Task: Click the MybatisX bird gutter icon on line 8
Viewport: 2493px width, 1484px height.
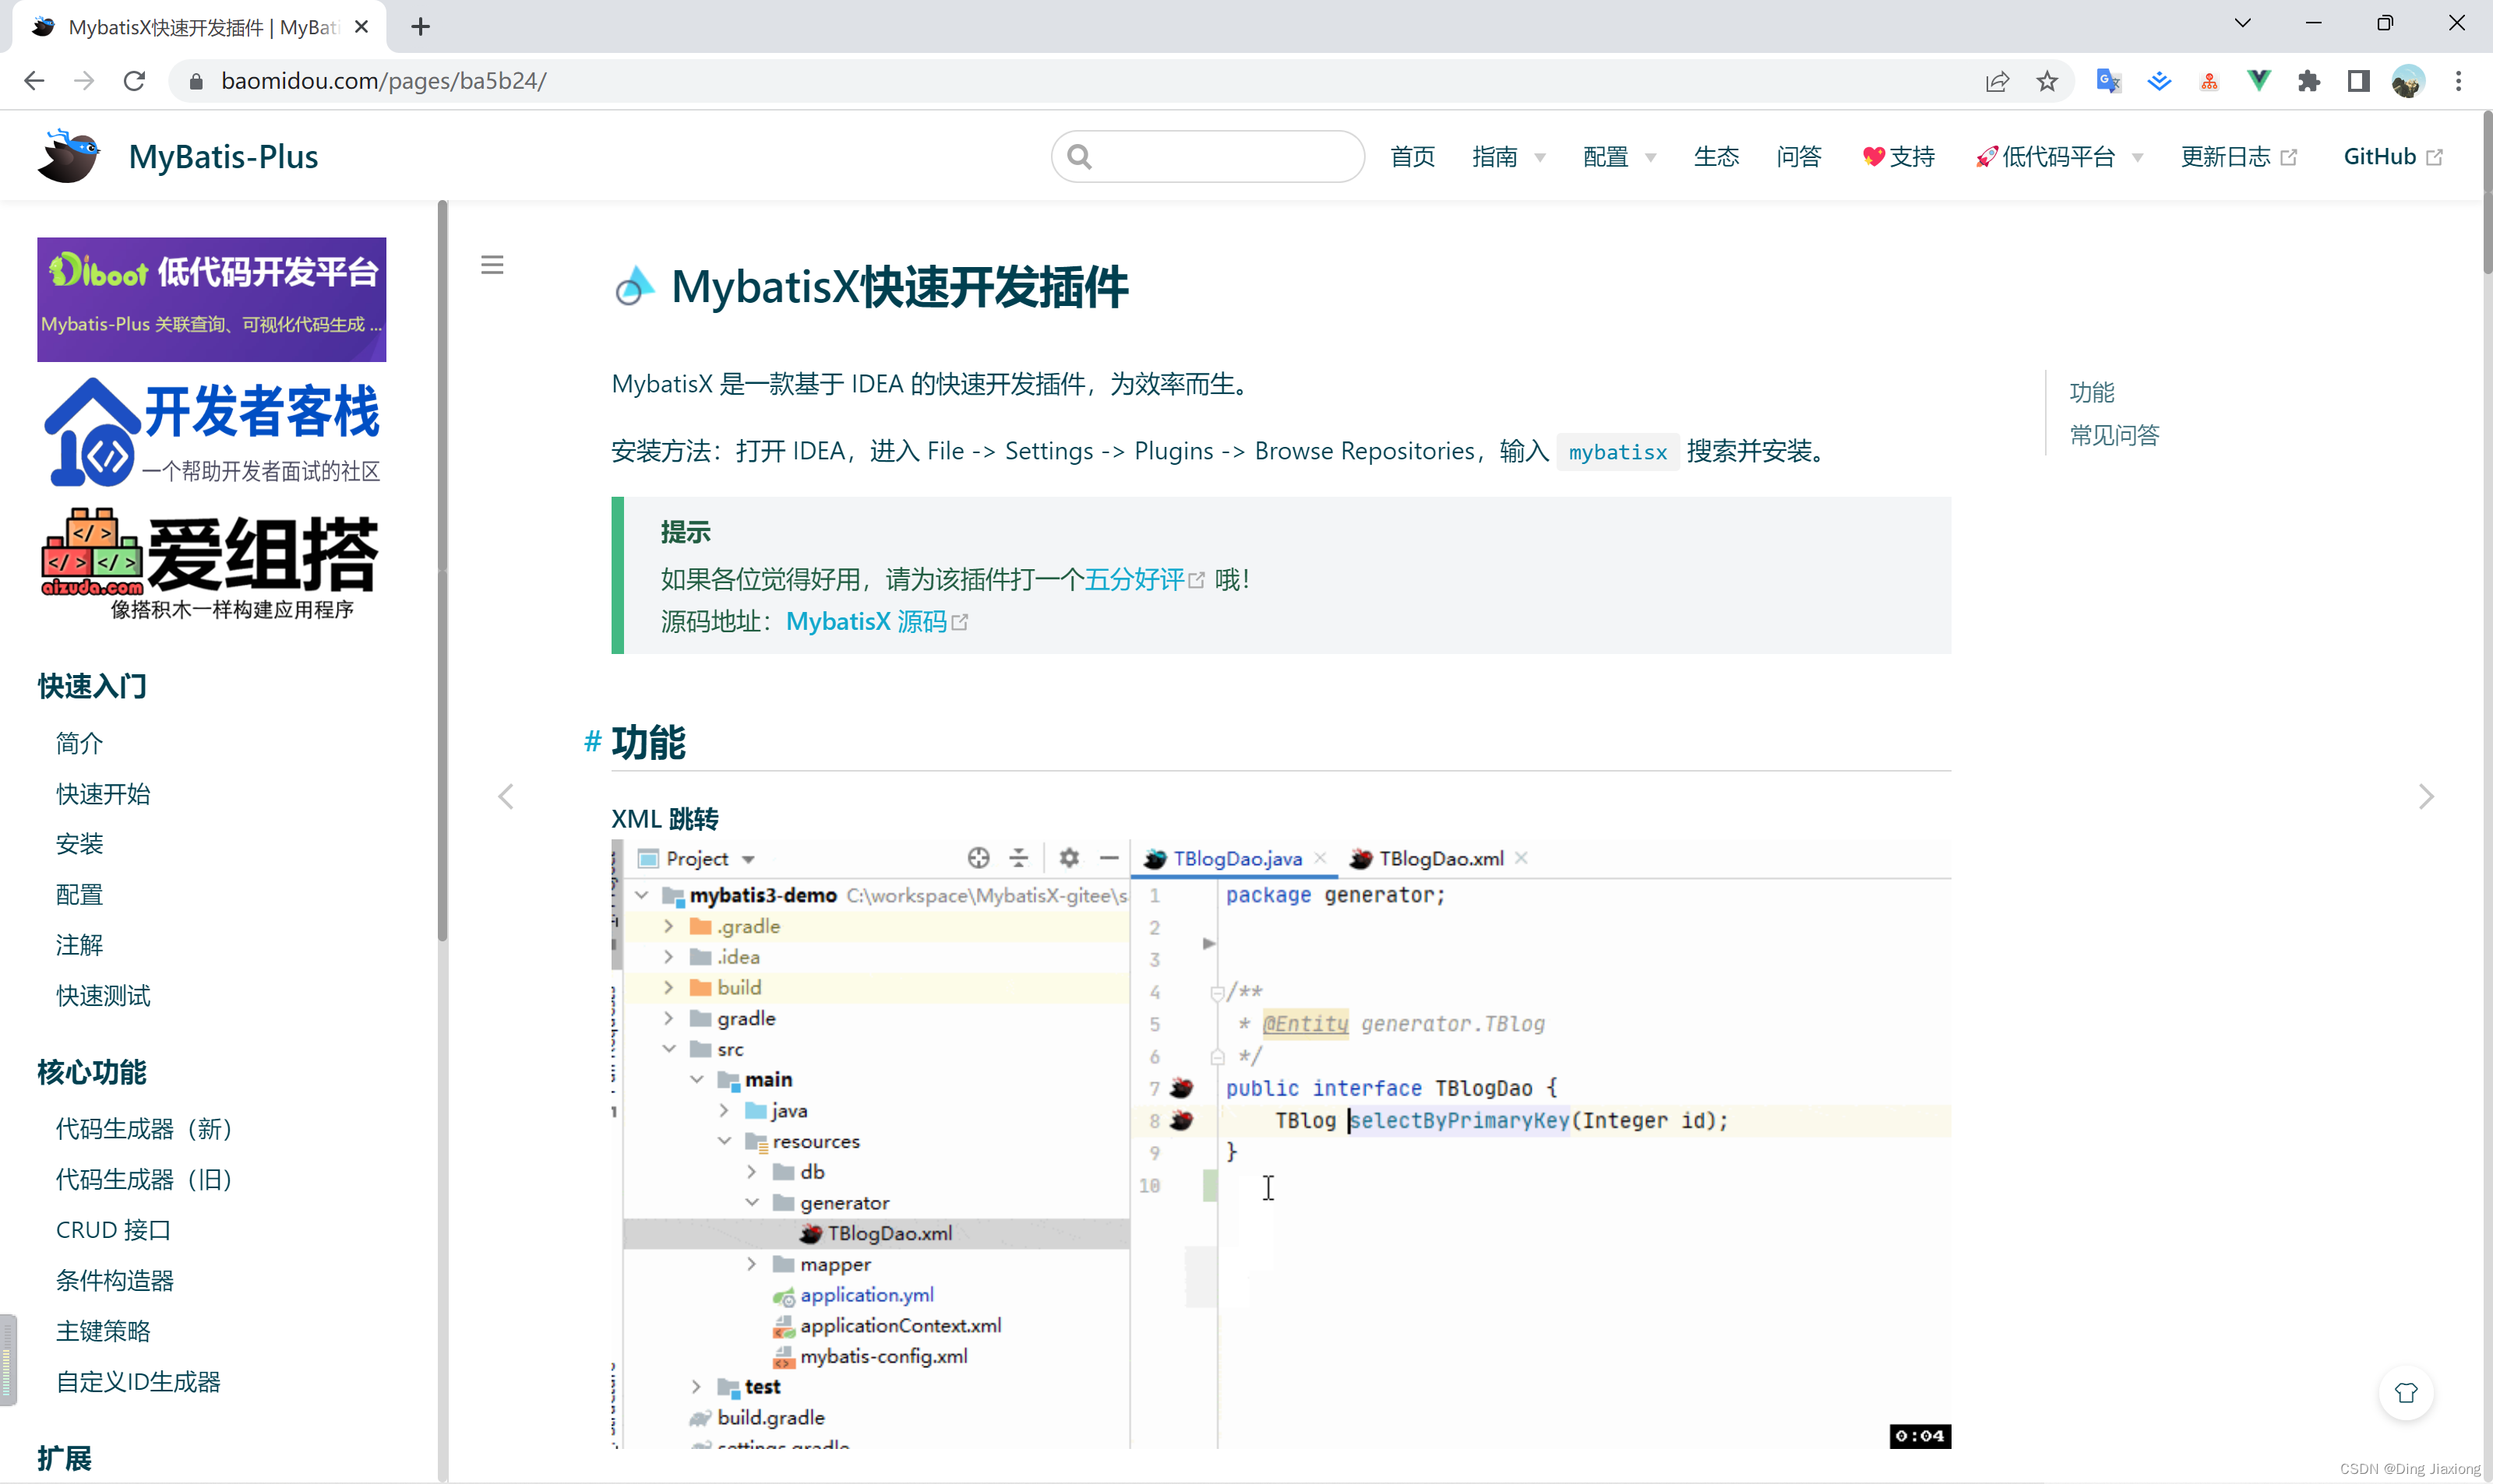Action: (1182, 1120)
